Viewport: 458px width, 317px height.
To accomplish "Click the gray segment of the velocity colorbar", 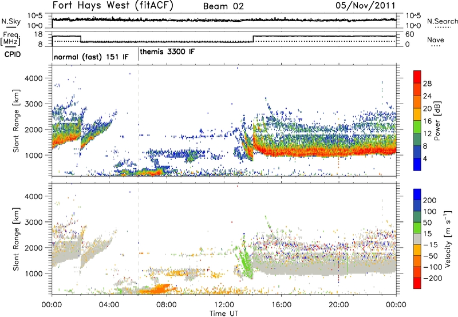I will pyautogui.click(x=417, y=239).
